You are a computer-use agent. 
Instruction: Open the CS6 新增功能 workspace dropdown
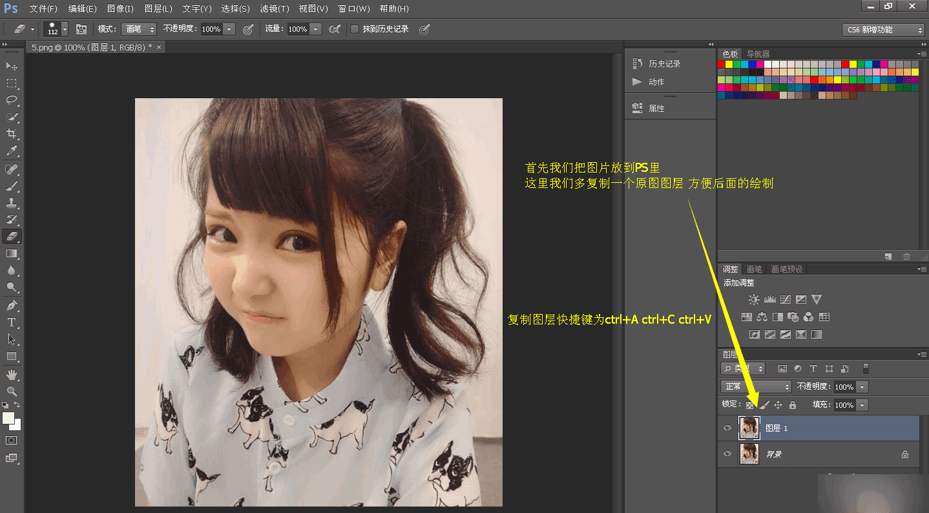(x=884, y=30)
